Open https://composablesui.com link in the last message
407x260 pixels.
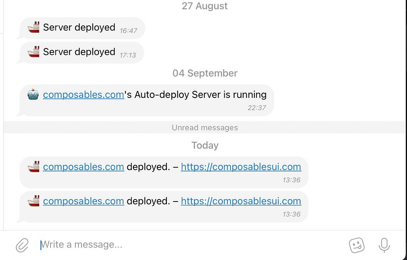[x=241, y=201]
